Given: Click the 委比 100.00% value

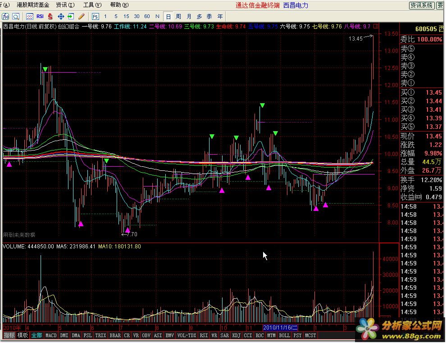Looking at the screenshot, I should click(429, 39).
